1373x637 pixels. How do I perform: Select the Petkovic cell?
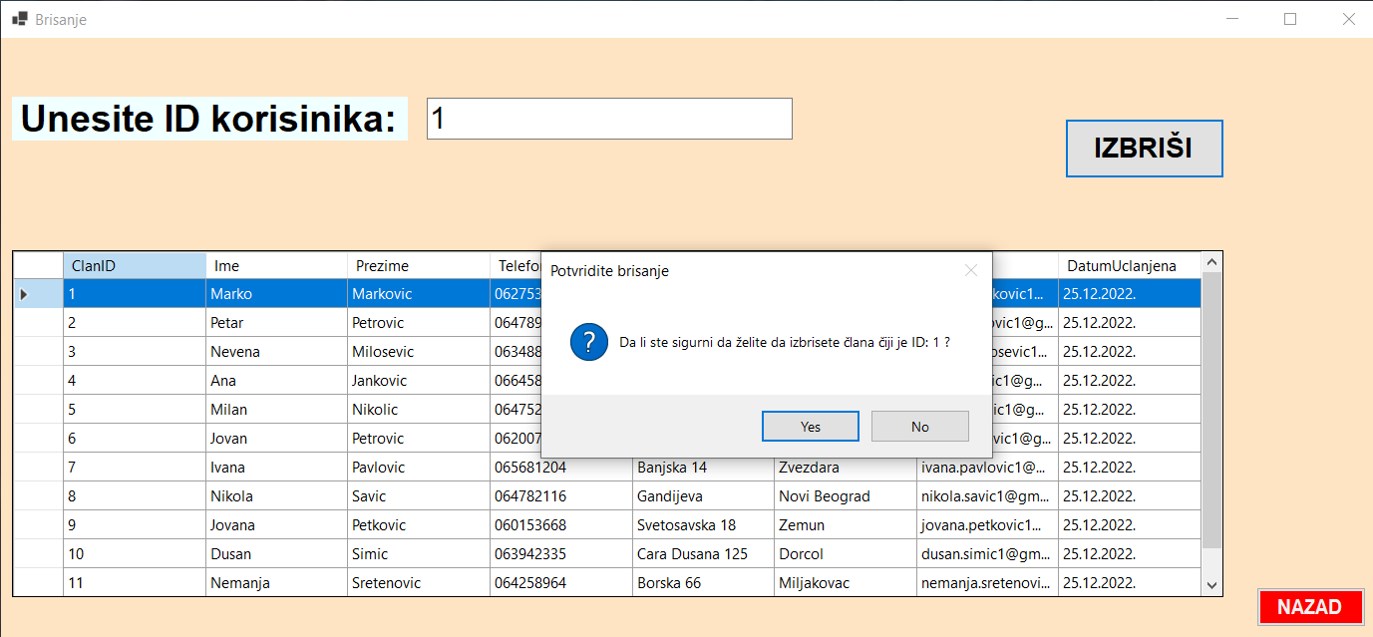click(419, 525)
